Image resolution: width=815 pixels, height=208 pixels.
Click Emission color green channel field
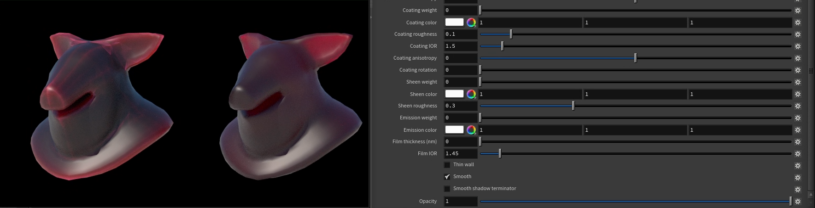pos(635,130)
